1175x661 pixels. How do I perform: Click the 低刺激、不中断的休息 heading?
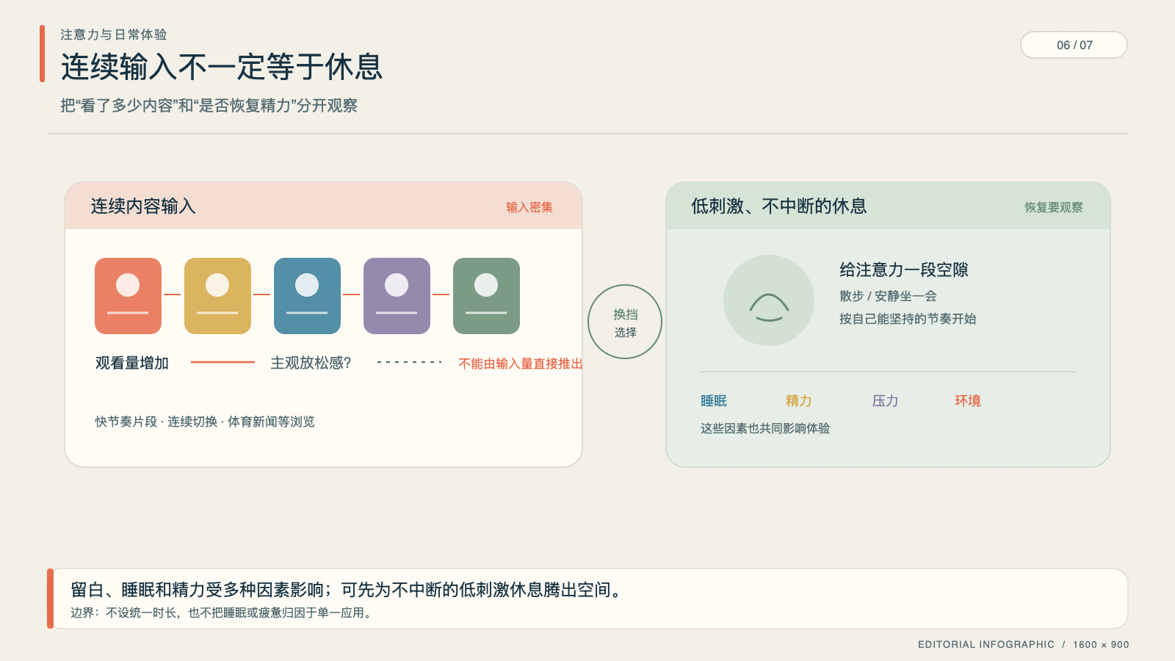(x=779, y=206)
